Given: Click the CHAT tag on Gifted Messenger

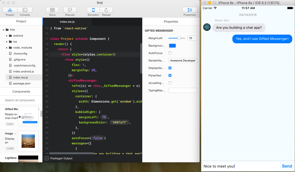Looking at the screenshot, I should (x=10, y=124).
